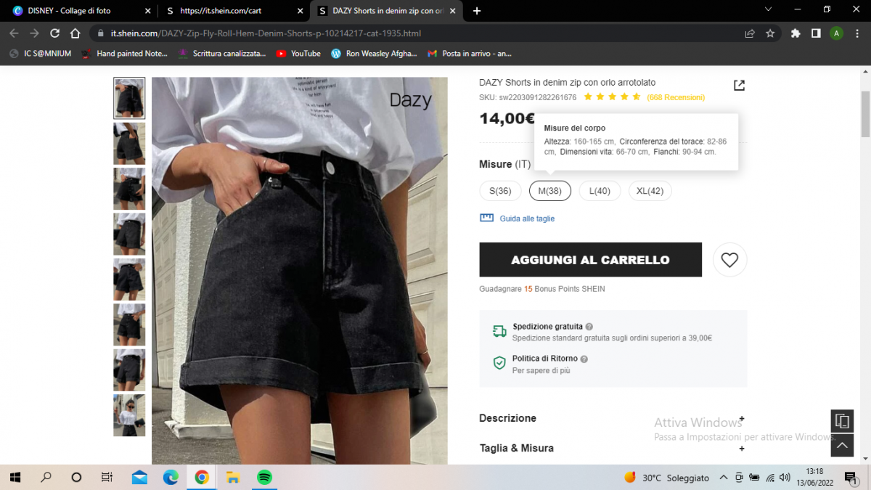Click the back-to-top arrow button

842,445
